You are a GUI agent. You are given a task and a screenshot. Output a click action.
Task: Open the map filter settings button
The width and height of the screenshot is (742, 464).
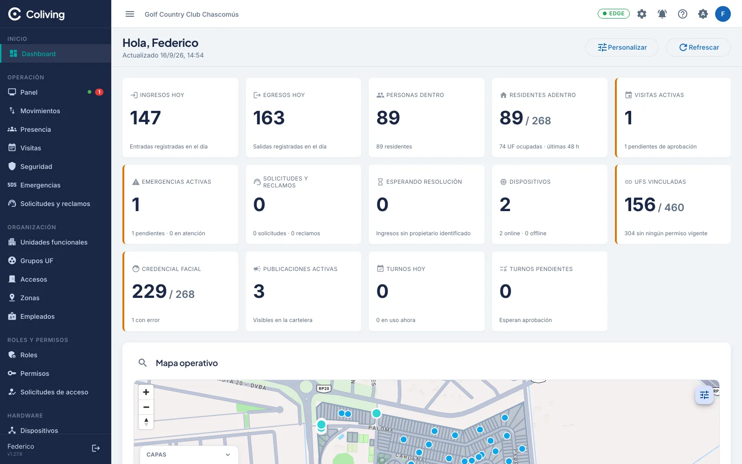pos(704,395)
